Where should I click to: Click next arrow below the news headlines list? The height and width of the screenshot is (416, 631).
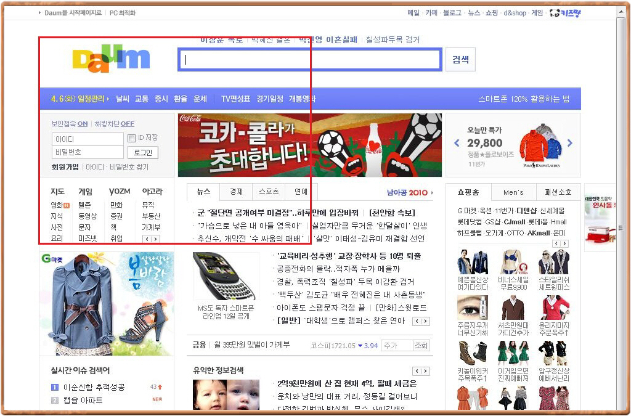425,321
